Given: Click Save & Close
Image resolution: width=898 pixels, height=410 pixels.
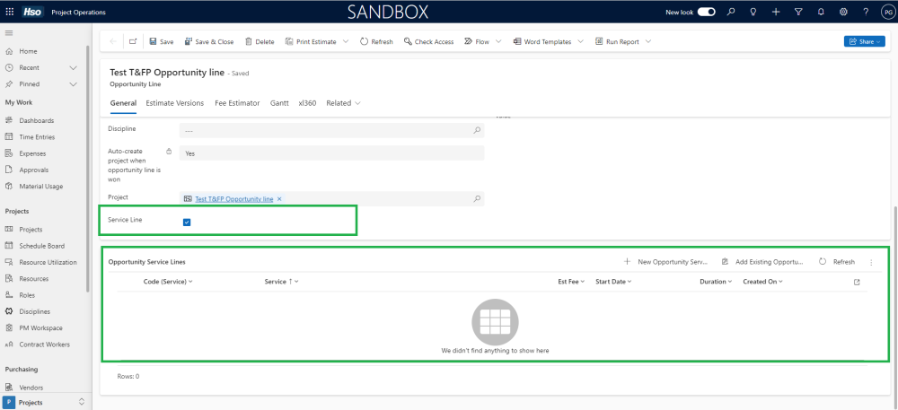Looking at the screenshot, I should pos(209,42).
